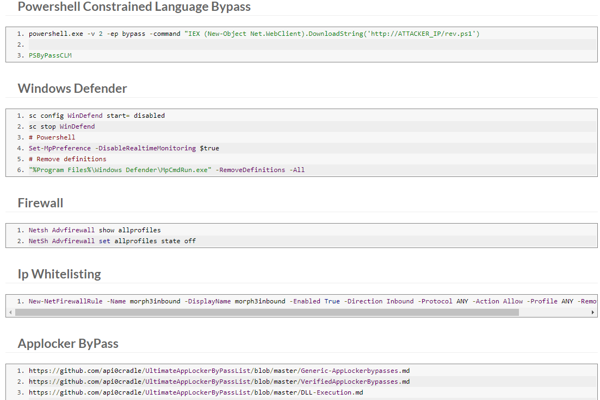Select the New-NetFirewallRule morph3inbound command line
This screenshot has width=600, height=400.
tap(312, 301)
